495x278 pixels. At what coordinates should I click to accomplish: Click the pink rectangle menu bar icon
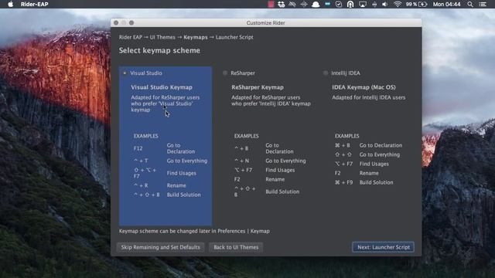point(271,4)
